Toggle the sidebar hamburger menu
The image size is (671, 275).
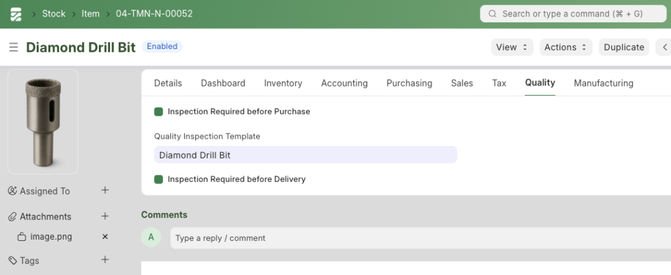coord(14,47)
